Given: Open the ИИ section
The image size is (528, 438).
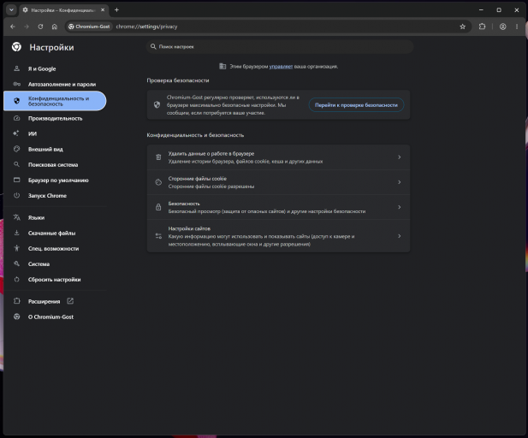Looking at the screenshot, I should coord(55,133).
